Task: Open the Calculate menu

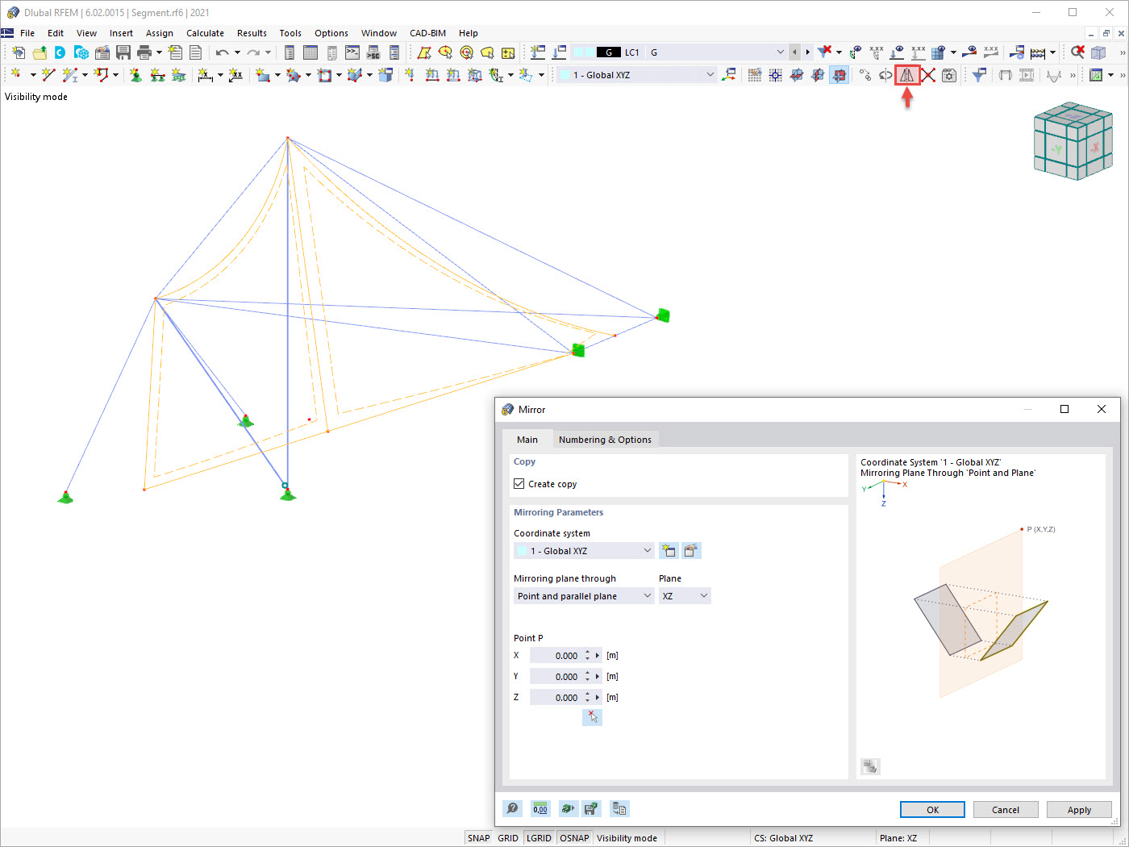Action: (205, 33)
